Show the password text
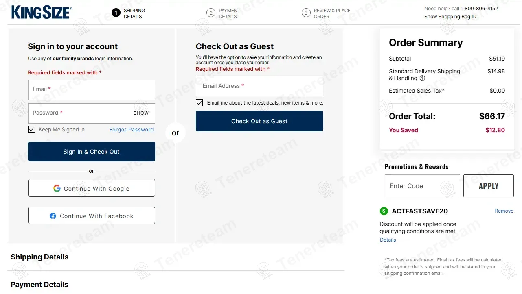This screenshot has height=294, width=522. (x=141, y=113)
